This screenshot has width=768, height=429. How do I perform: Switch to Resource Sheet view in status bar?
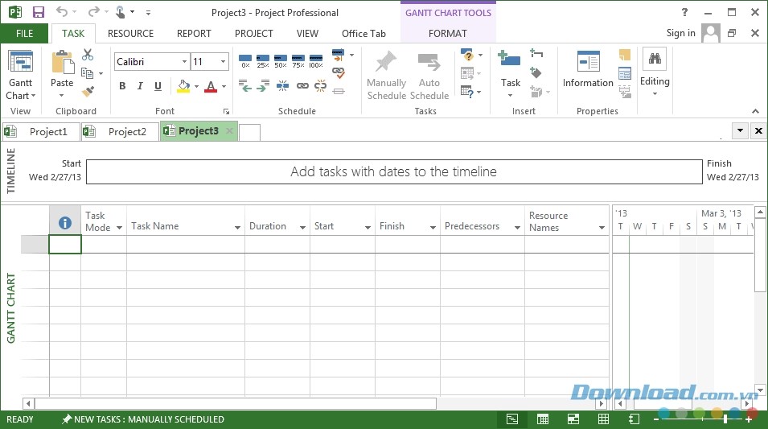(x=603, y=419)
